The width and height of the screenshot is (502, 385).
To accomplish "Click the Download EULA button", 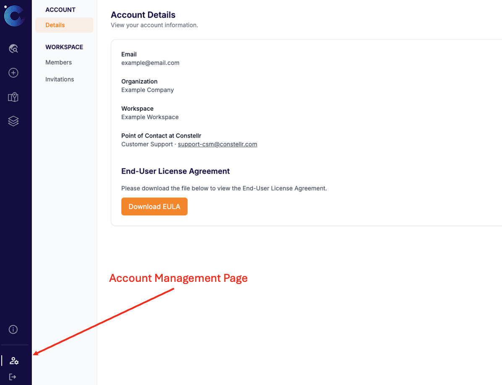I will point(154,206).
